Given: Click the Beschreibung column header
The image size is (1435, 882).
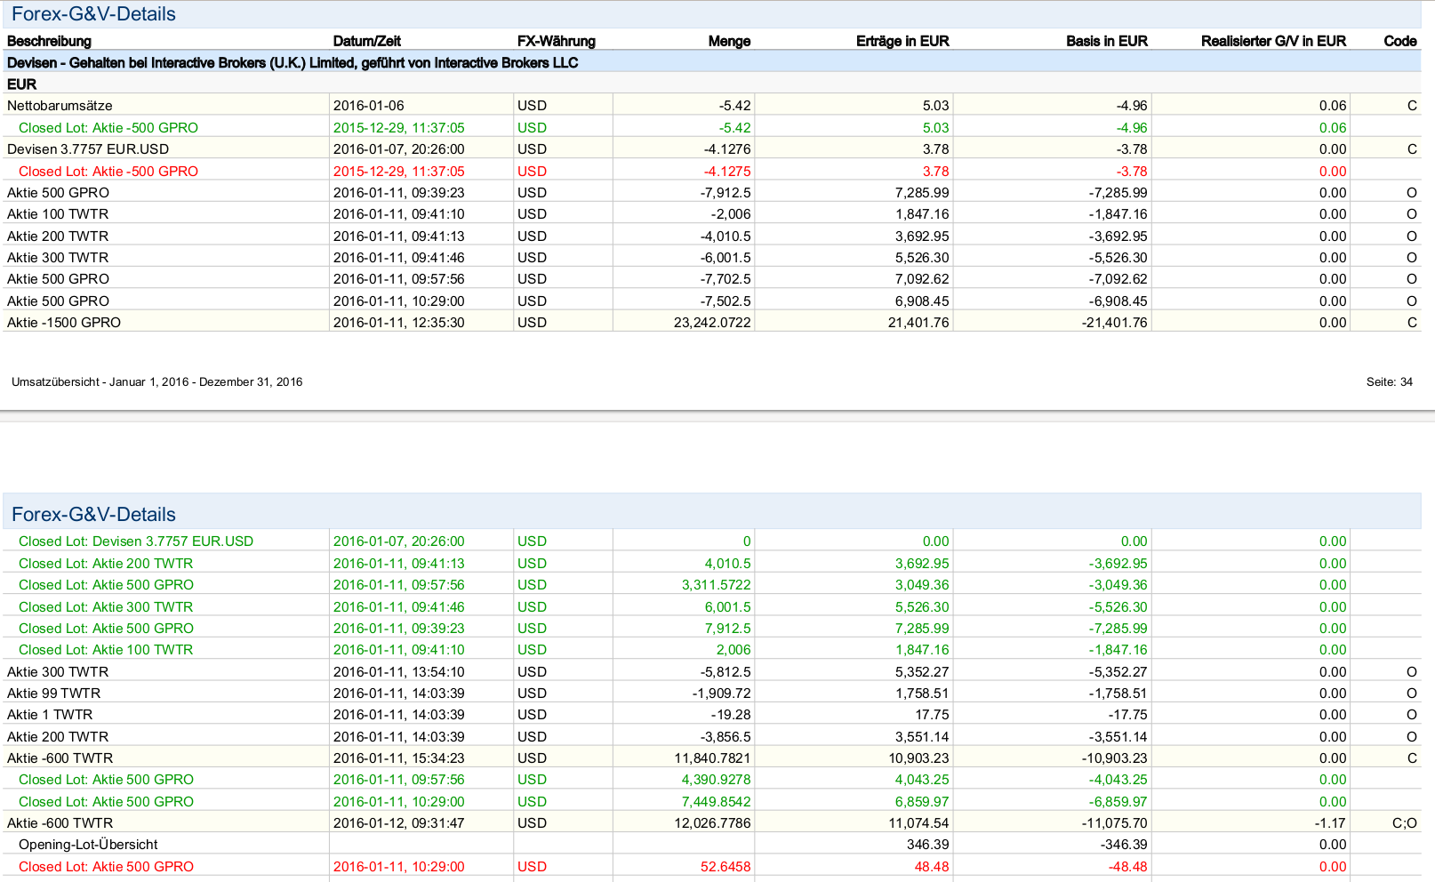Looking at the screenshot, I should [49, 41].
